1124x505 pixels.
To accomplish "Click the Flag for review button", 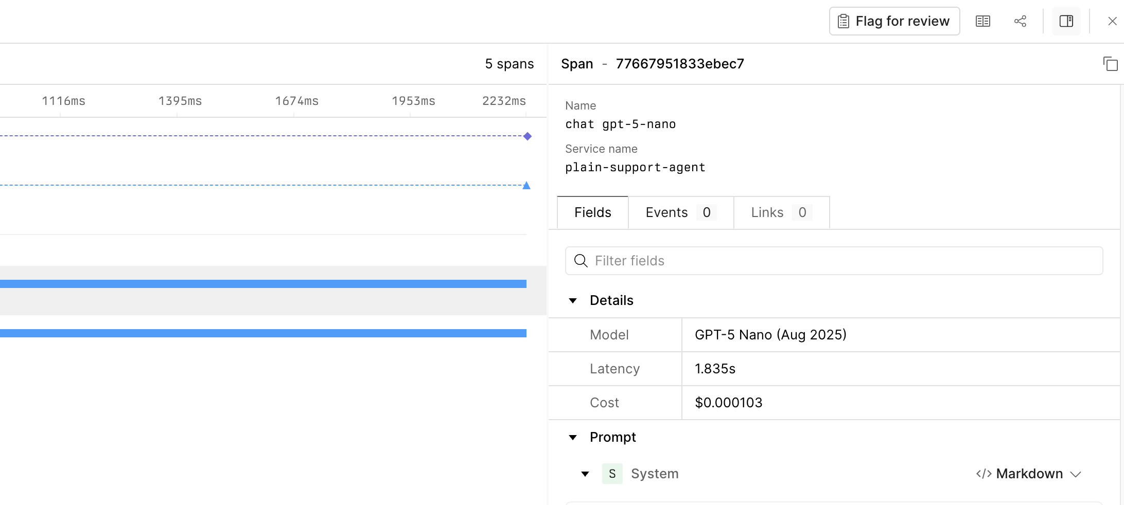I will (894, 21).
